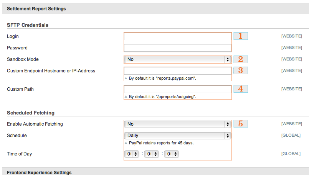This screenshot has width=309, height=175.
Task: Focus the SFTP Login input field
Action: pyautogui.click(x=178, y=36)
